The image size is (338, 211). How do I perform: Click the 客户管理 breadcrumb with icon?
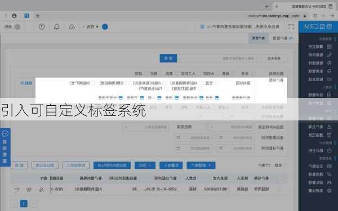coord(283,38)
